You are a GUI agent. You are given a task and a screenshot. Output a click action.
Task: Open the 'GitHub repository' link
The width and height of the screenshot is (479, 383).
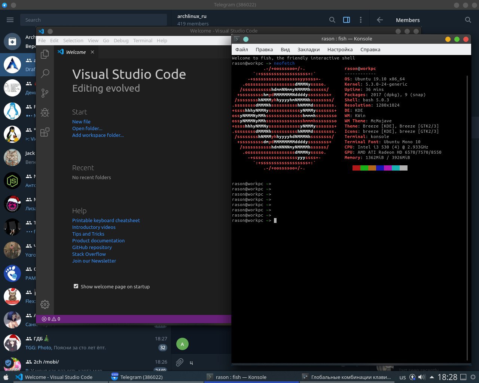click(92, 247)
